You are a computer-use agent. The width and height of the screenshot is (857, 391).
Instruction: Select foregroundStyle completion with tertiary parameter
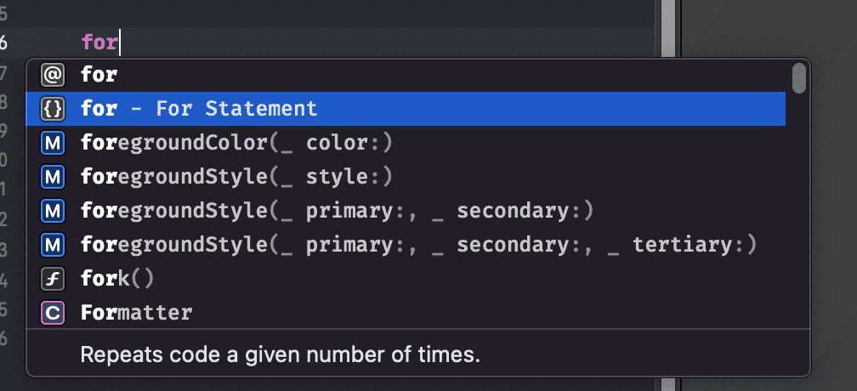[418, 245]
